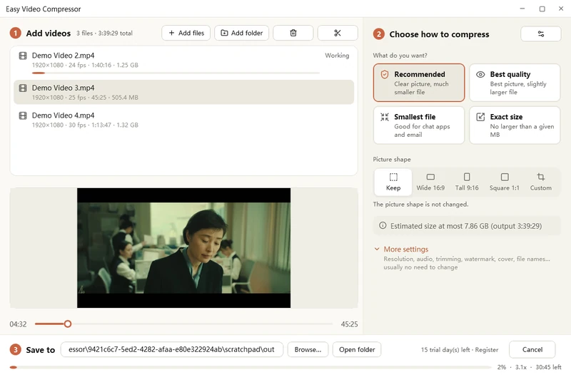Screen dimensions: 571x377
Task: Select the Demo Video 3.mp4 row
Action: [x=184, y=93]
